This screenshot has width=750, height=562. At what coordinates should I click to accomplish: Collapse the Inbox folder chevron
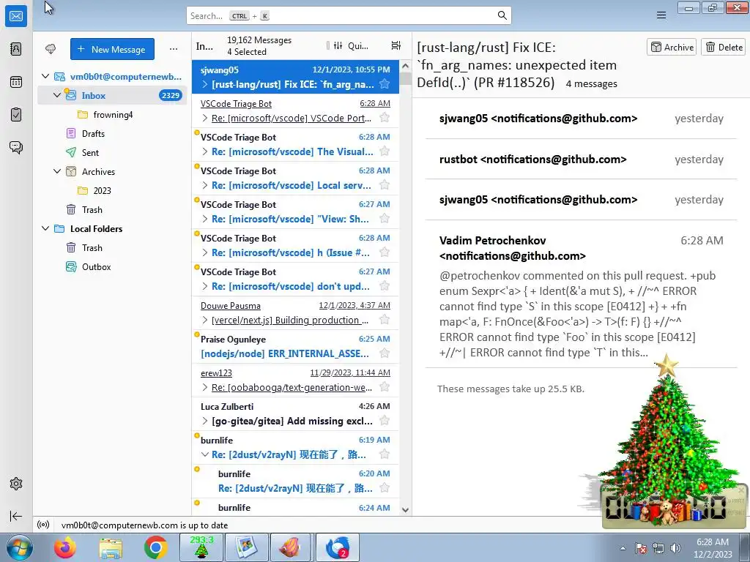(57, 95)
